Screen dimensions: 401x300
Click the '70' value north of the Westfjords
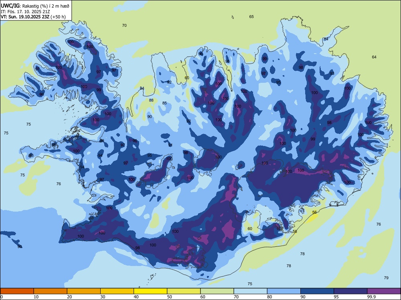click(124, 26)
